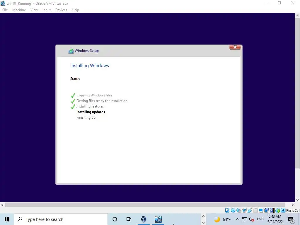
Task: Open the clock showing 5:43 AM
Action: click(x=275, y=219)
